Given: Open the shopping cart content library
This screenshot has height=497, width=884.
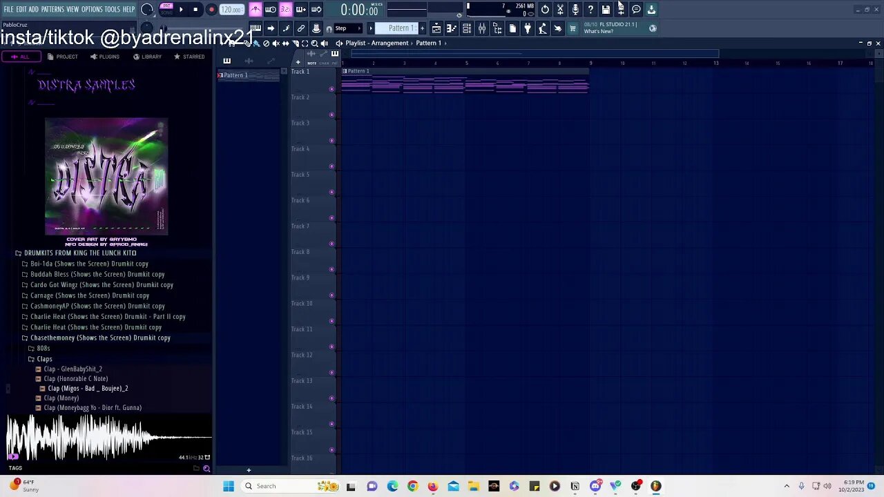Looking at the screenshot, I should 573,28.
